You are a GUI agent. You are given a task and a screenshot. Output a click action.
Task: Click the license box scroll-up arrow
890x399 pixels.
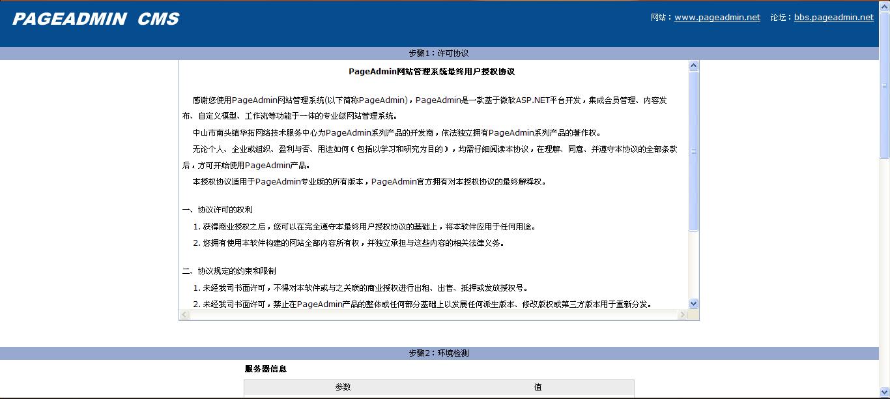(x=693, y=66)
